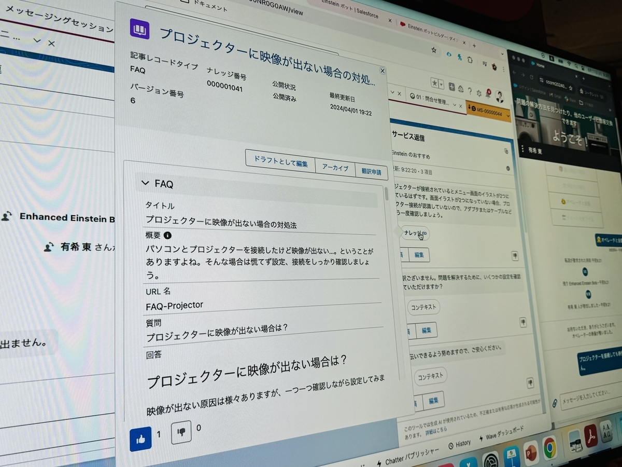Open the notifications bell

(x=488, y=94)
